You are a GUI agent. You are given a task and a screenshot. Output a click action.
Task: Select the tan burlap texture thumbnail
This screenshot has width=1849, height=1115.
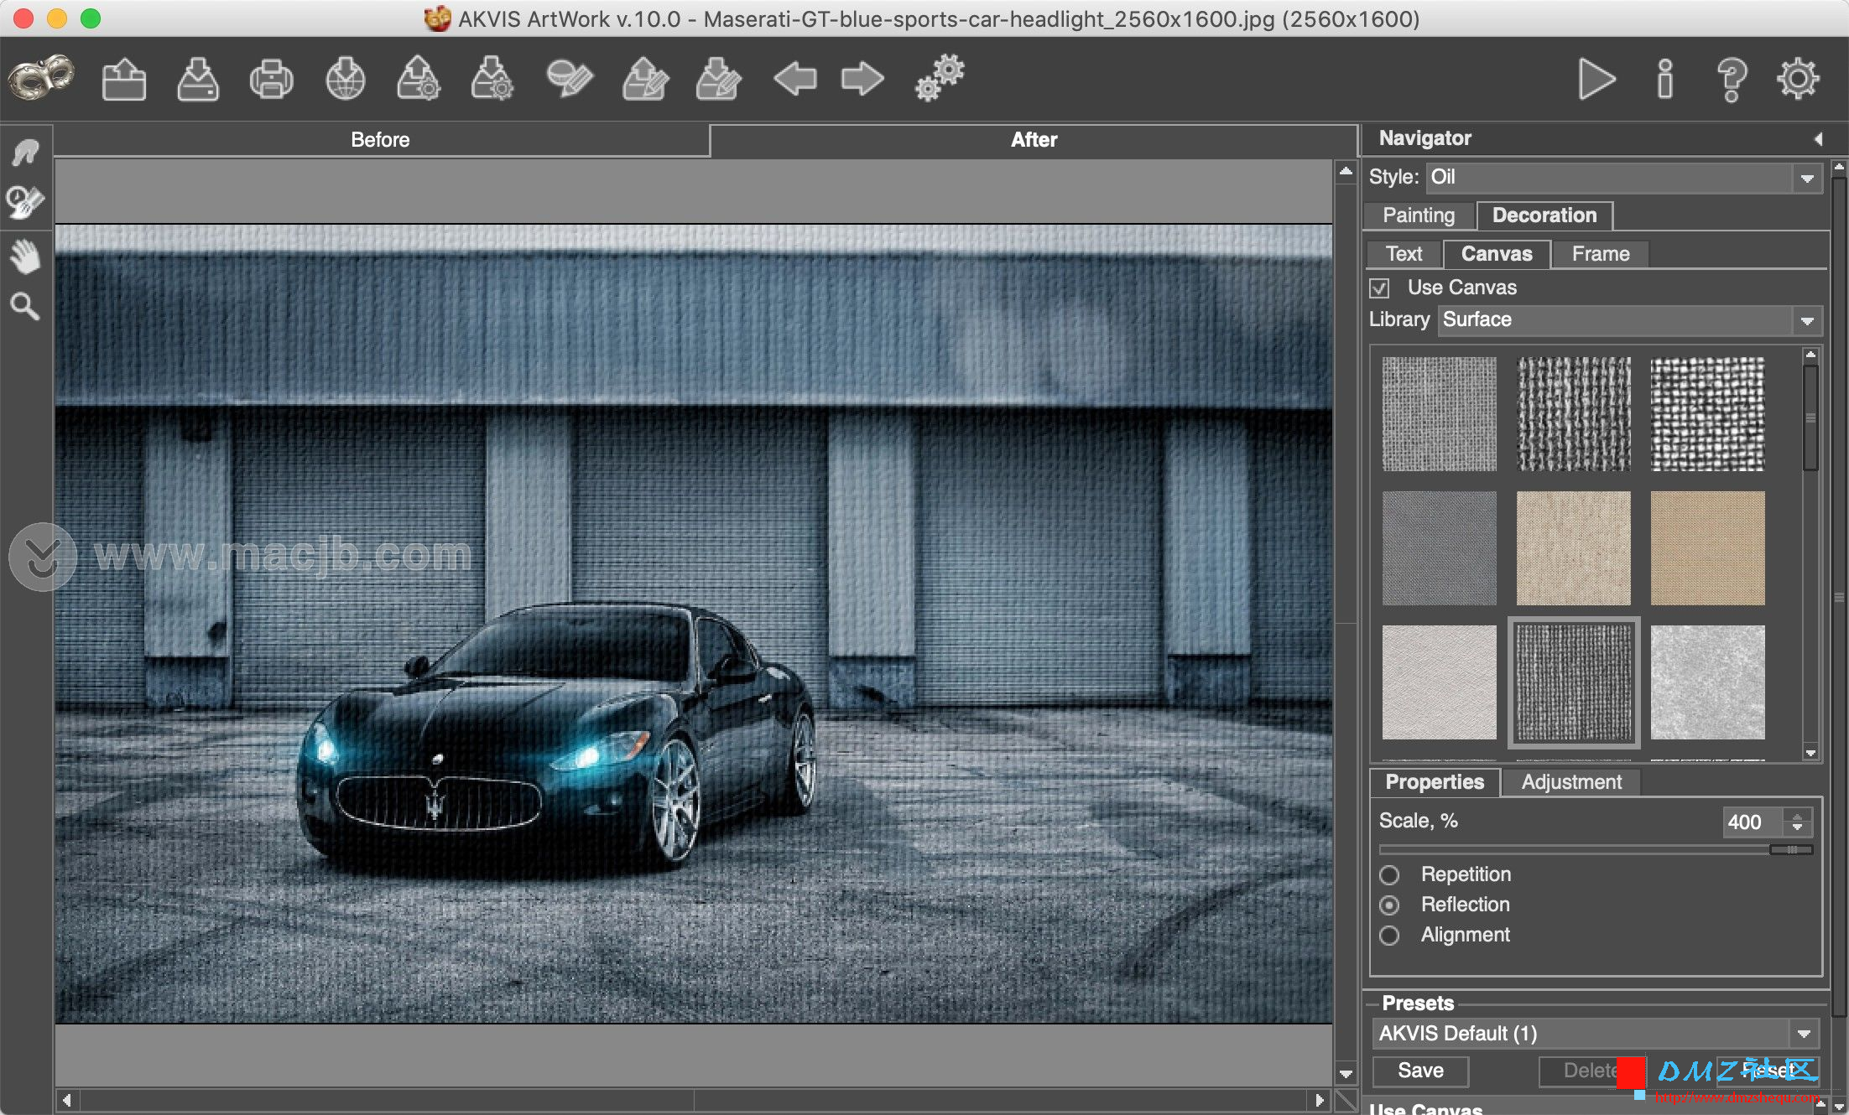[1707, 548]
